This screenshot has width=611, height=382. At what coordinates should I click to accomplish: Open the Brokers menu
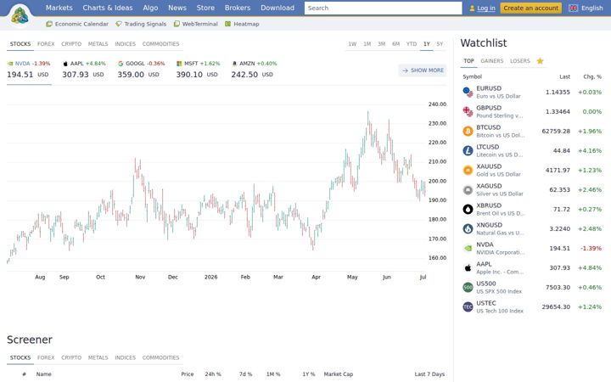(x=238, y=8)
